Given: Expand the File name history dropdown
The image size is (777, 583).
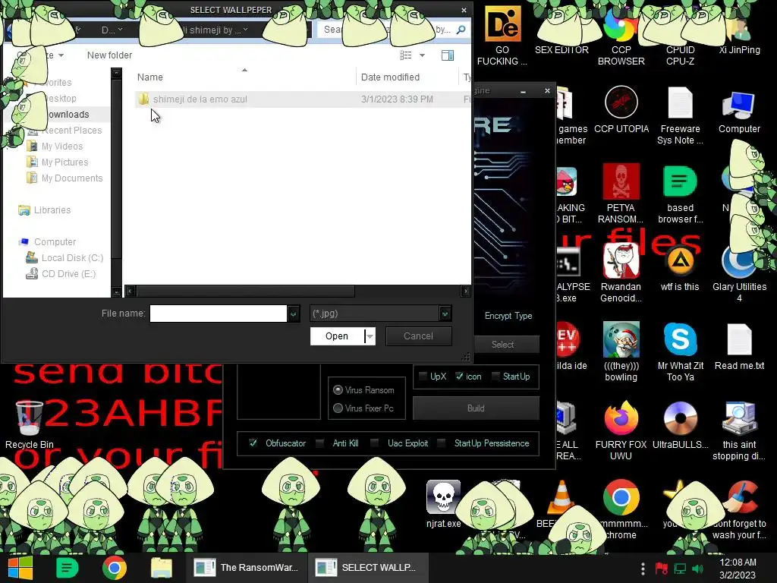Looking at the screenshot, I should (294, 314).
